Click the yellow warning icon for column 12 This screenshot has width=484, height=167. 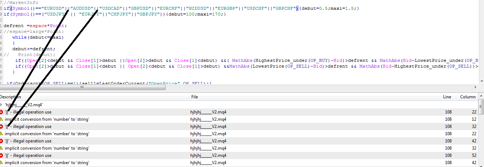pos(1,119)
